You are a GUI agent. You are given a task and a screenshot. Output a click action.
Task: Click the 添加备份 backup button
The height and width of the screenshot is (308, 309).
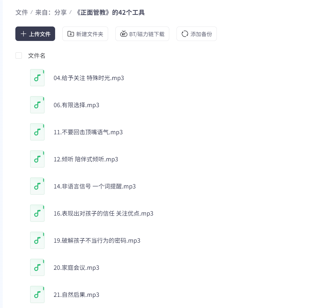point(197,34)
